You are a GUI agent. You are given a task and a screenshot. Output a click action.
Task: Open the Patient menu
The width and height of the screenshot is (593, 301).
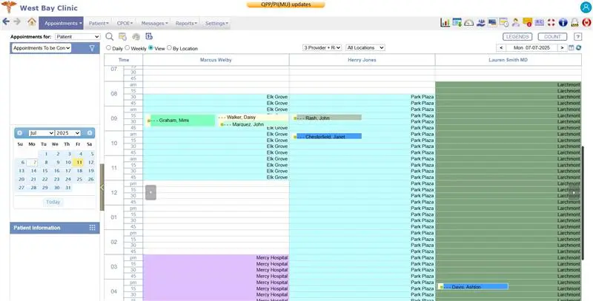click(x=99, y=24)
